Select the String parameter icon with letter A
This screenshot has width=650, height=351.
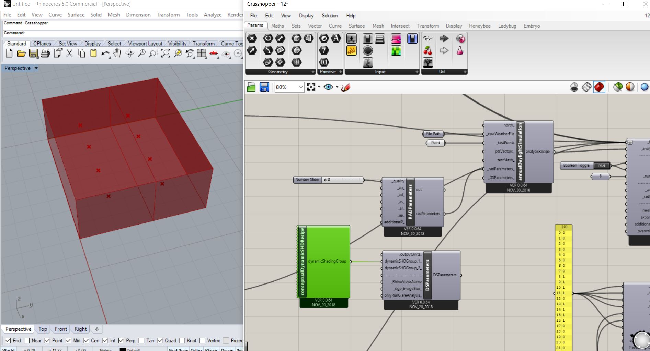(336, 38)
